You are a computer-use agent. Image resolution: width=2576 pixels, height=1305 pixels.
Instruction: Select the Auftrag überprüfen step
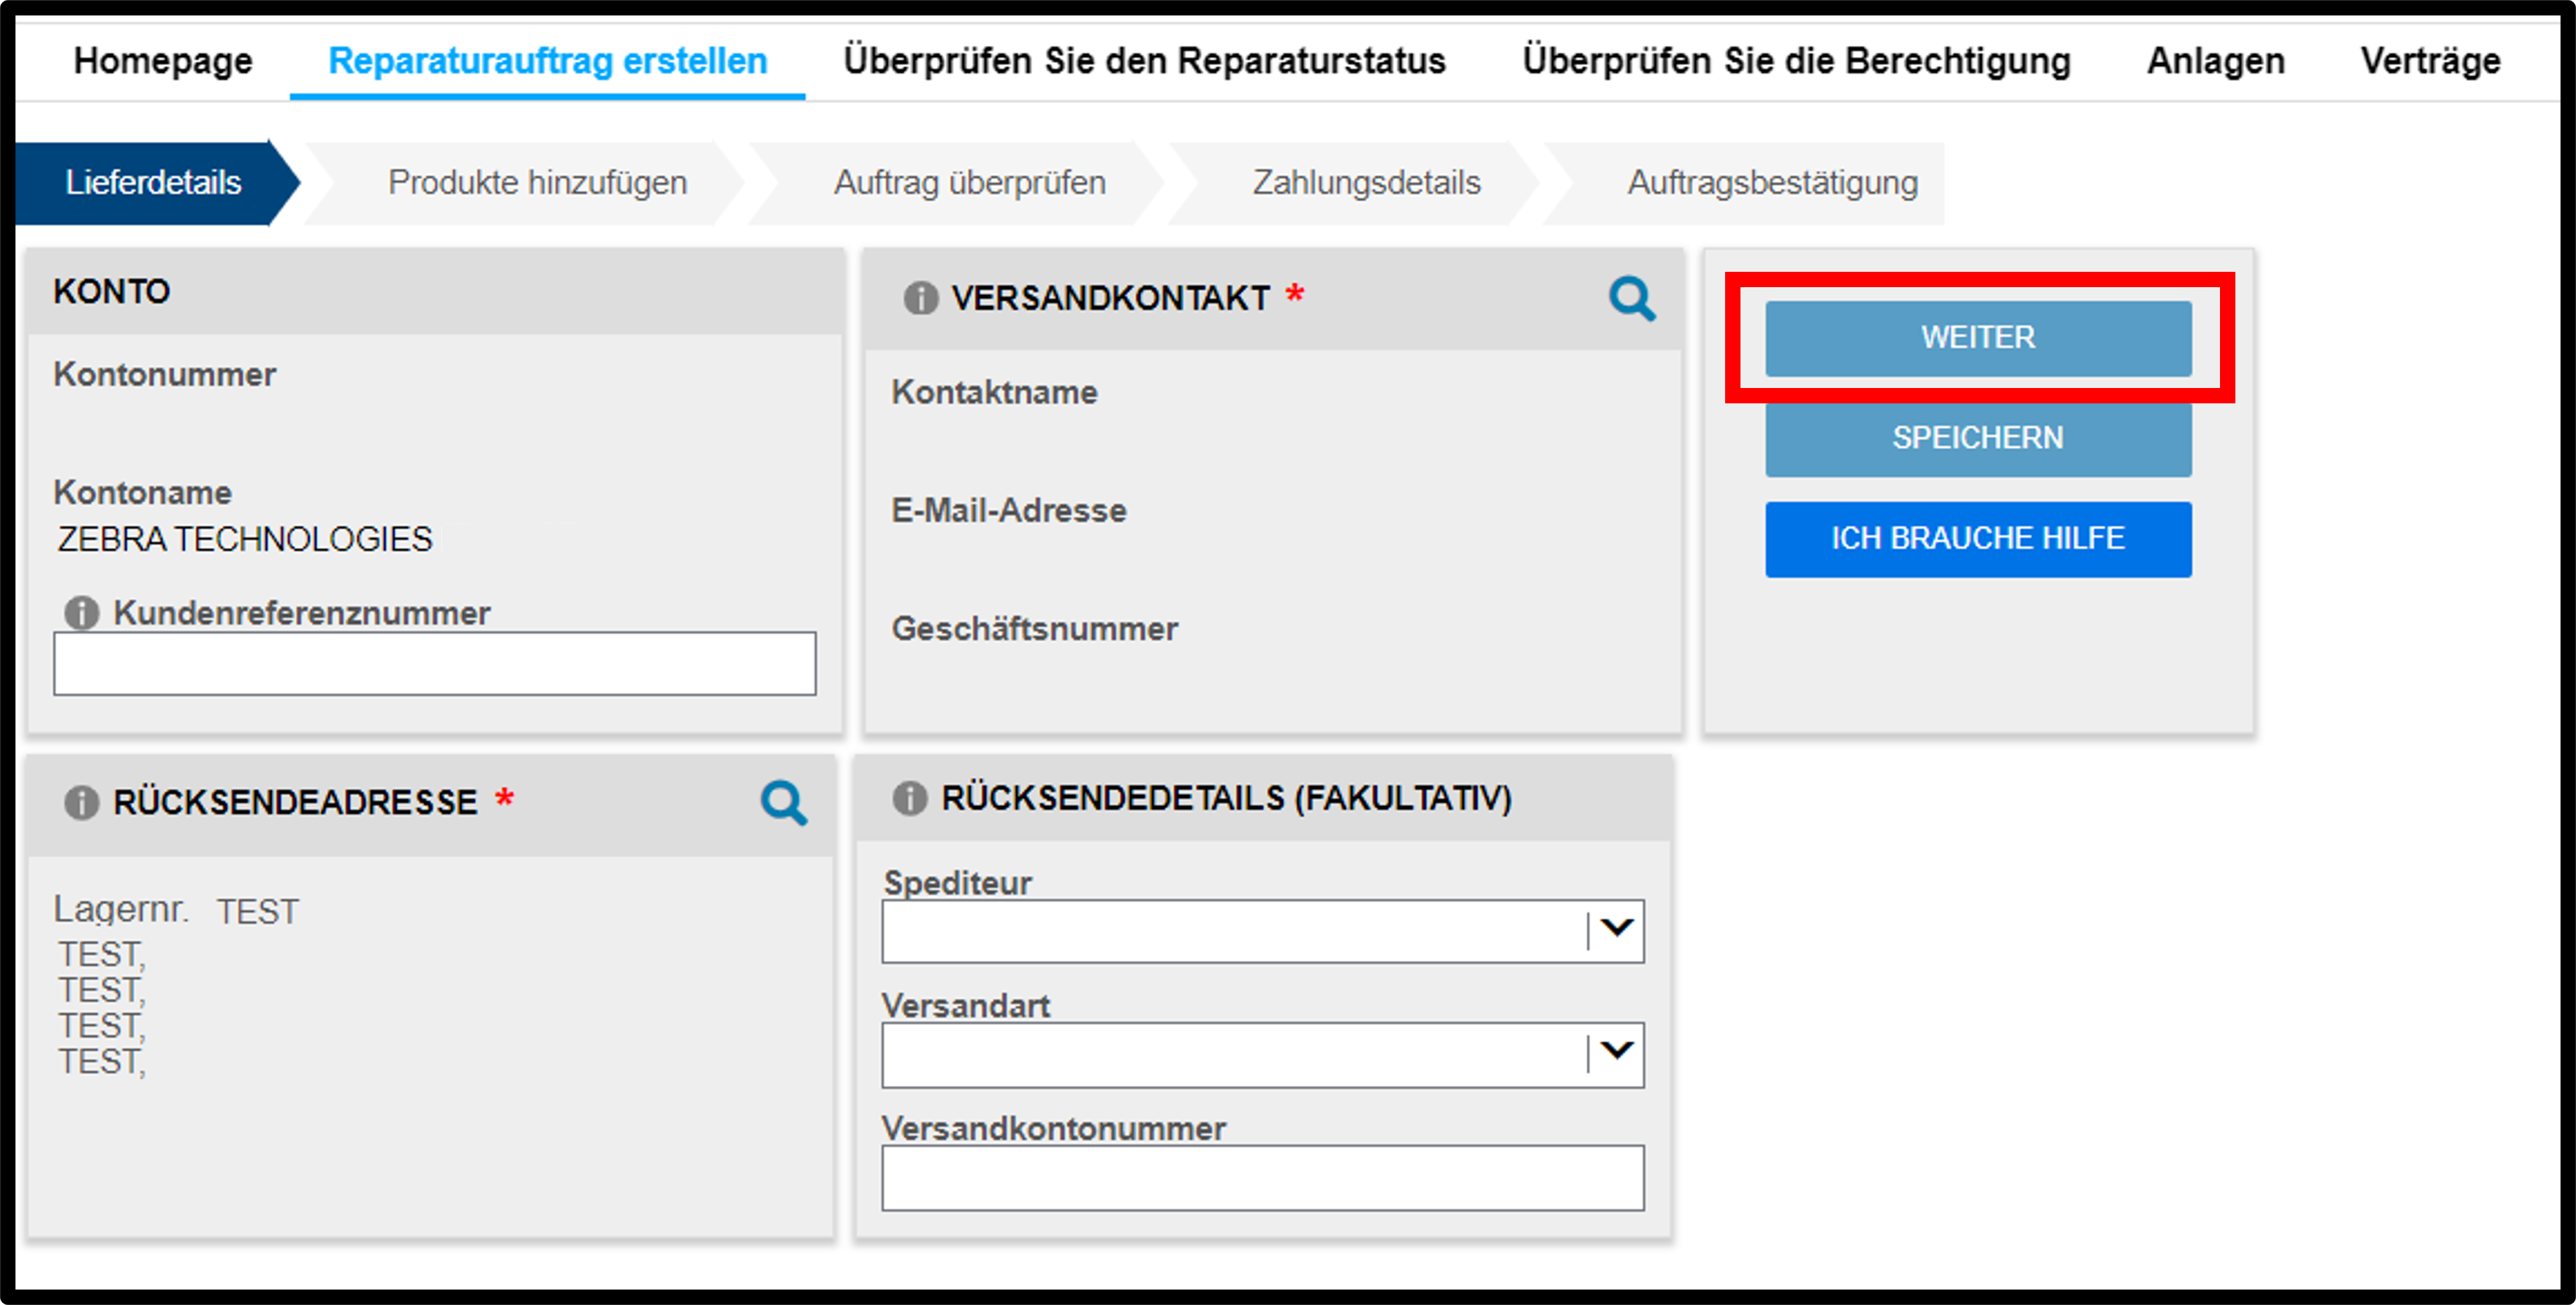pos(970,183)
